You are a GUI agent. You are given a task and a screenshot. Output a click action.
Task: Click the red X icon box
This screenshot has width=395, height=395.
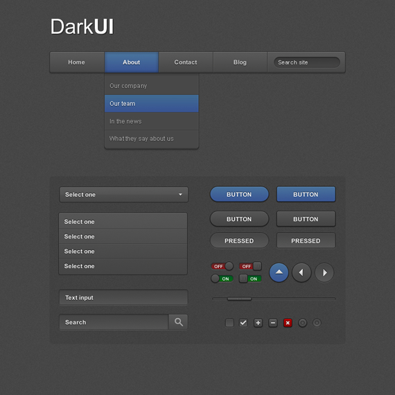coord(288,323)
